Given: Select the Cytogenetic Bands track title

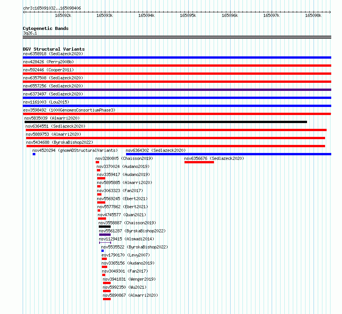Looking at the screenshot, I should coord(46,28).
